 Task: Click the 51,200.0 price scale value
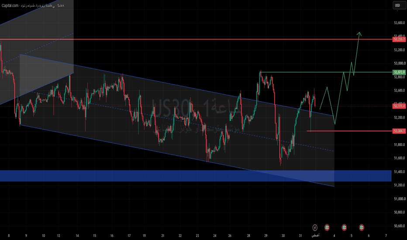(x=399, y=185)
